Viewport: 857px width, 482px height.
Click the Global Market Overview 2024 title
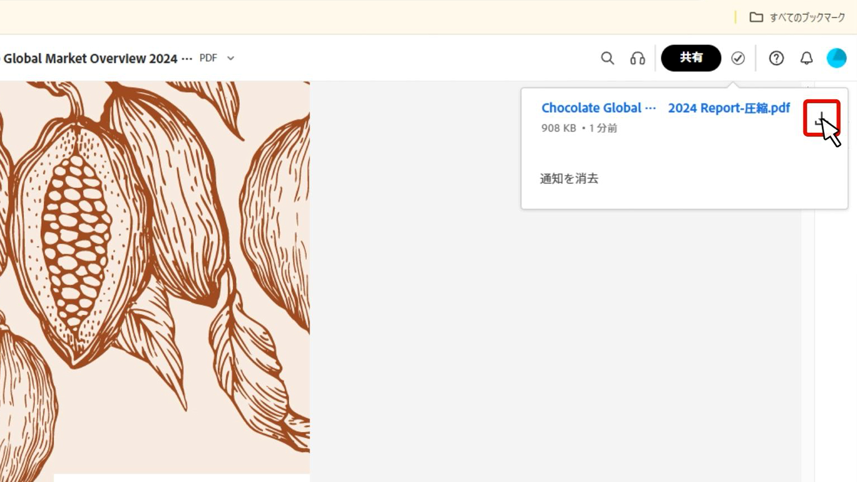pyautogui.click(x=90, y=59)
